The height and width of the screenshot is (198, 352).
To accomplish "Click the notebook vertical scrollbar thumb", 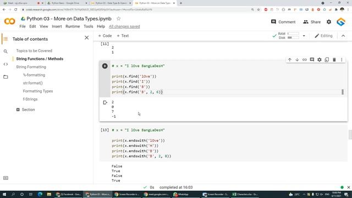I will pyautogui.click(x=350, y=135).
